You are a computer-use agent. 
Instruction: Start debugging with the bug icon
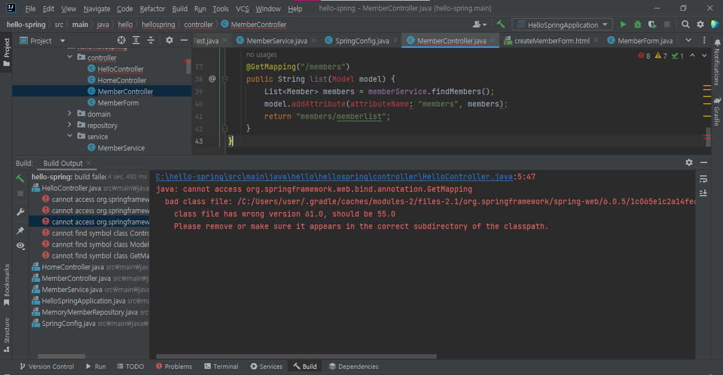pos(638,25)
